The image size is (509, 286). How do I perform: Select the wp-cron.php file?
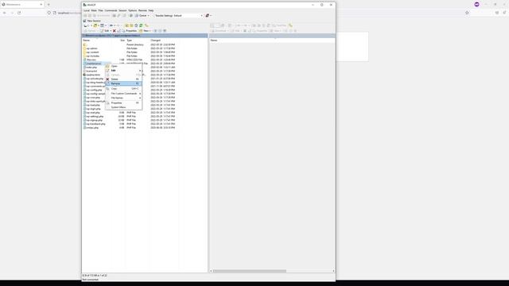[93, 97]
